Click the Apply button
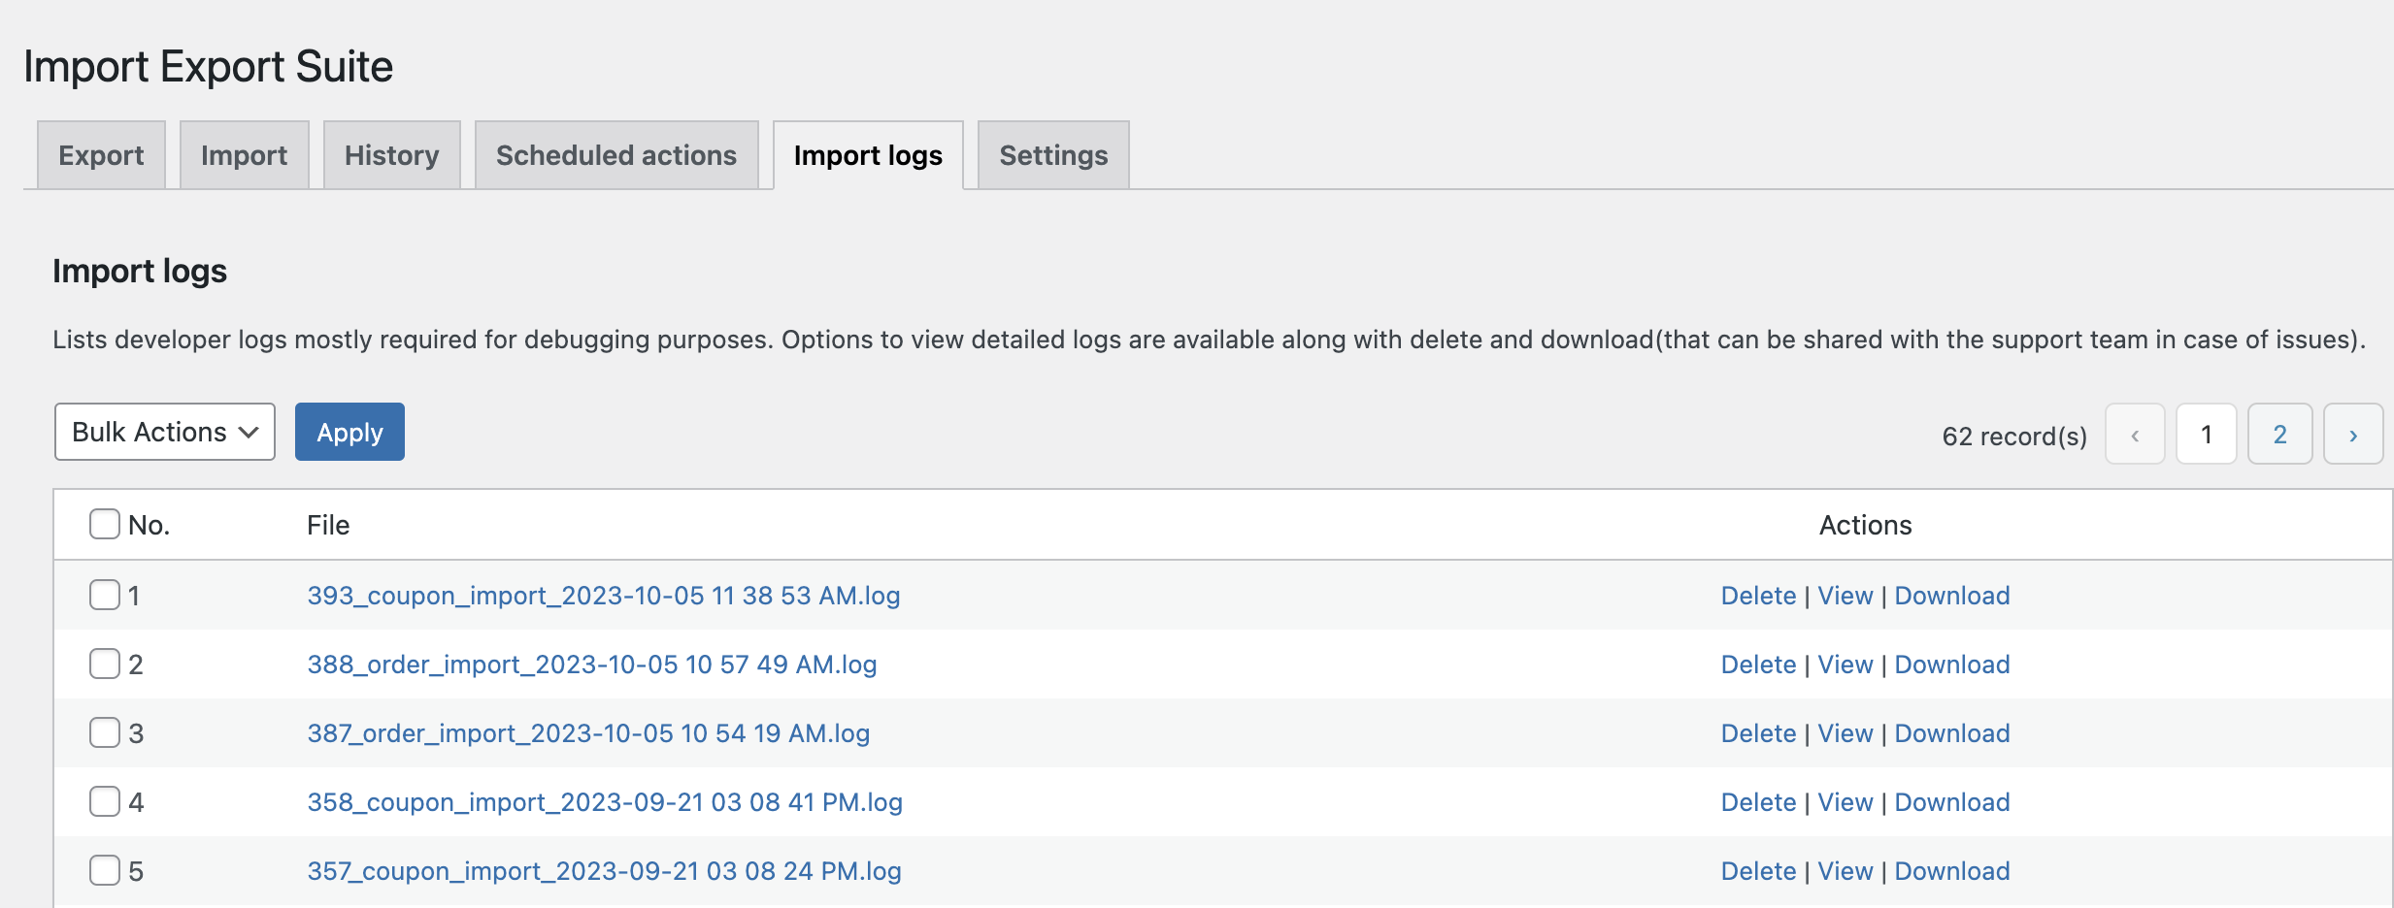 349,432
